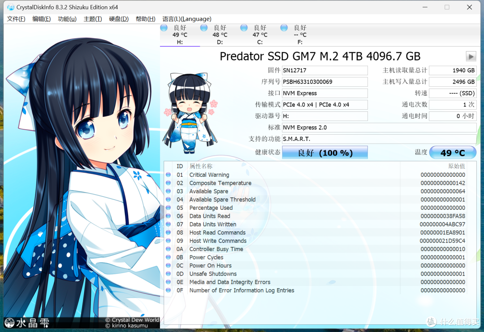
Task: Click the 良好 (100 %) health status button
Action: [324, 152]
